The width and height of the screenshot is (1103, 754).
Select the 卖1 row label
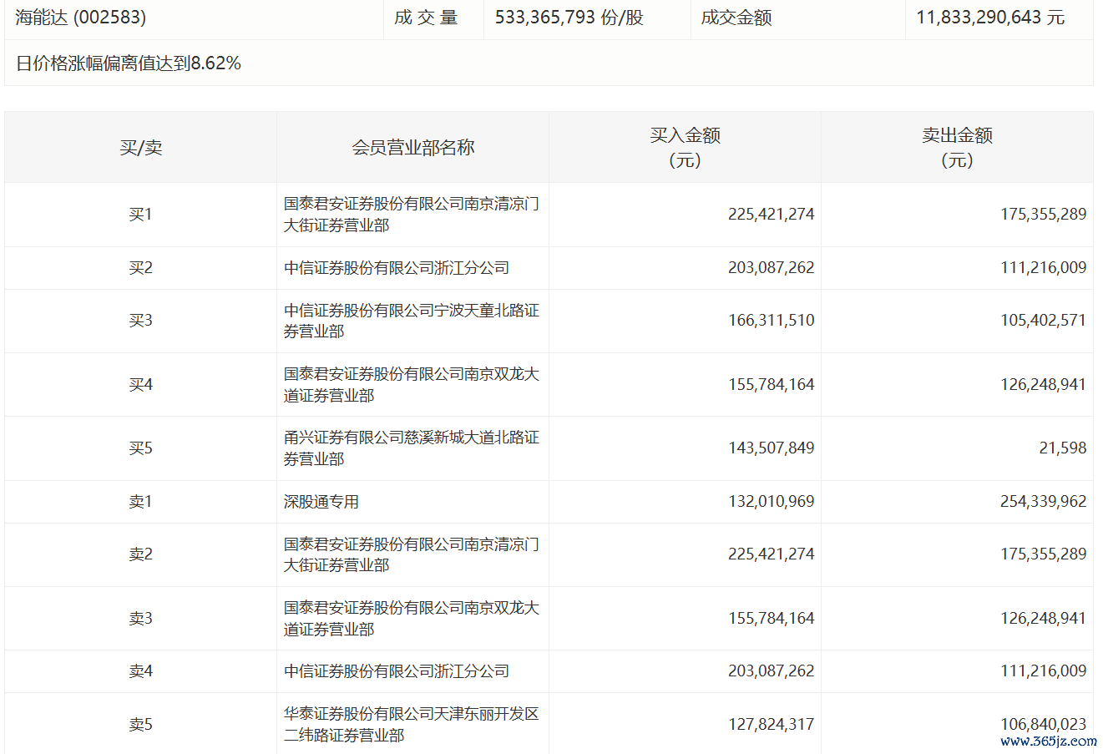tap(141, 502)
